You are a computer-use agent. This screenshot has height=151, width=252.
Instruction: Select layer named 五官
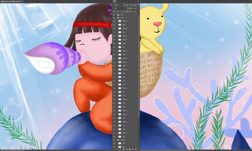click(x=124, y=129)
